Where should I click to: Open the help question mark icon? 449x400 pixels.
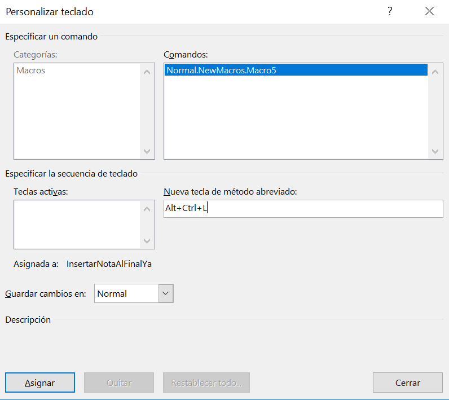point(390,11)
